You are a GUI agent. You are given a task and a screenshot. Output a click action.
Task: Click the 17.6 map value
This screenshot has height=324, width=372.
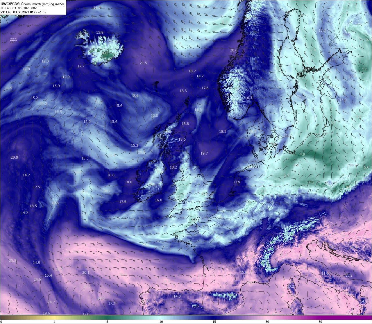point(205,88)
